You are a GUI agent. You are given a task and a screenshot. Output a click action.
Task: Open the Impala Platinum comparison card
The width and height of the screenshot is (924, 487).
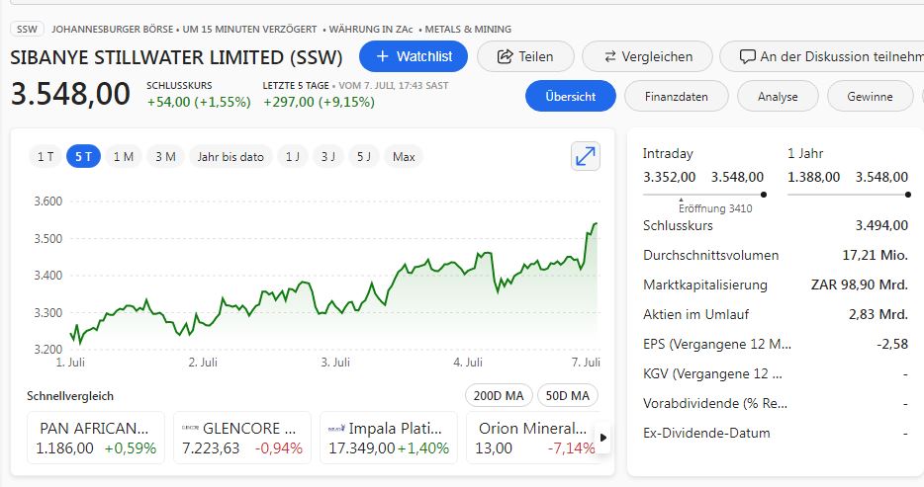pos(388,438)
